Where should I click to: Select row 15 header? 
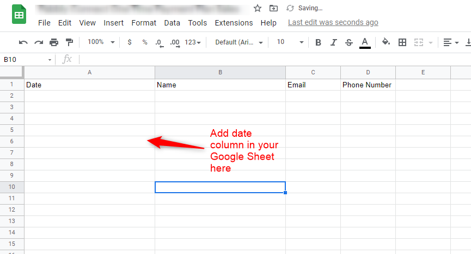[12, 244]
